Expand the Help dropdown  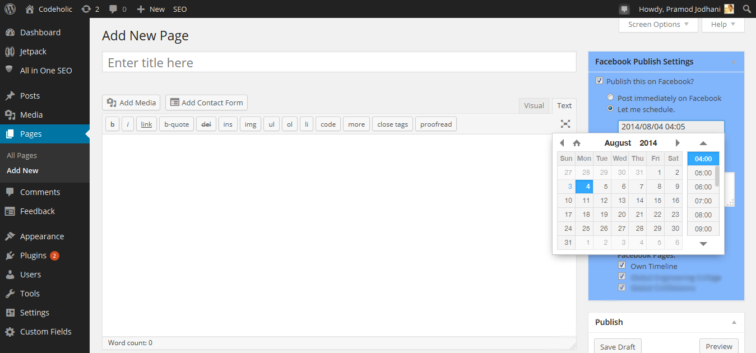coord(723,24)
